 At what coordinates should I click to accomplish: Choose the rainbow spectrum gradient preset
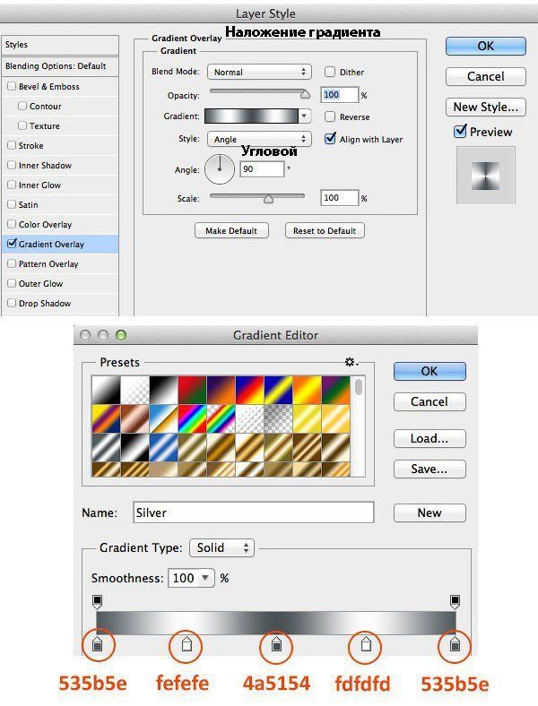193,418
